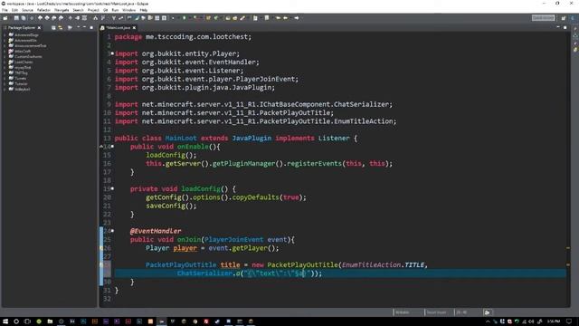Image resolution: width=579 pixels, height=326 pixels.
Task: Select the Volleyball project in Package Explorer
Action: pyautogui.click(x=22, y=89)
